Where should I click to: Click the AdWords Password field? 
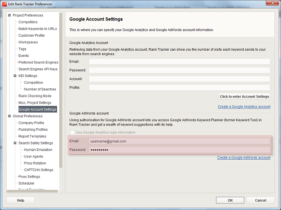pos(180,150)
